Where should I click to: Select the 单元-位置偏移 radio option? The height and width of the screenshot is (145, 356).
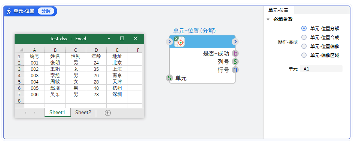tap(304, 46)
